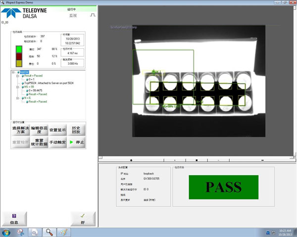The width and height of the screenshot is (297, 237).
Task: Open the Snipping Tool in the taskbar
Action: point(21,232)
